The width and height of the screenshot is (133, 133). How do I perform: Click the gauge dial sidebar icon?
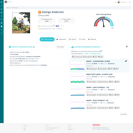(x=2, y=19)
